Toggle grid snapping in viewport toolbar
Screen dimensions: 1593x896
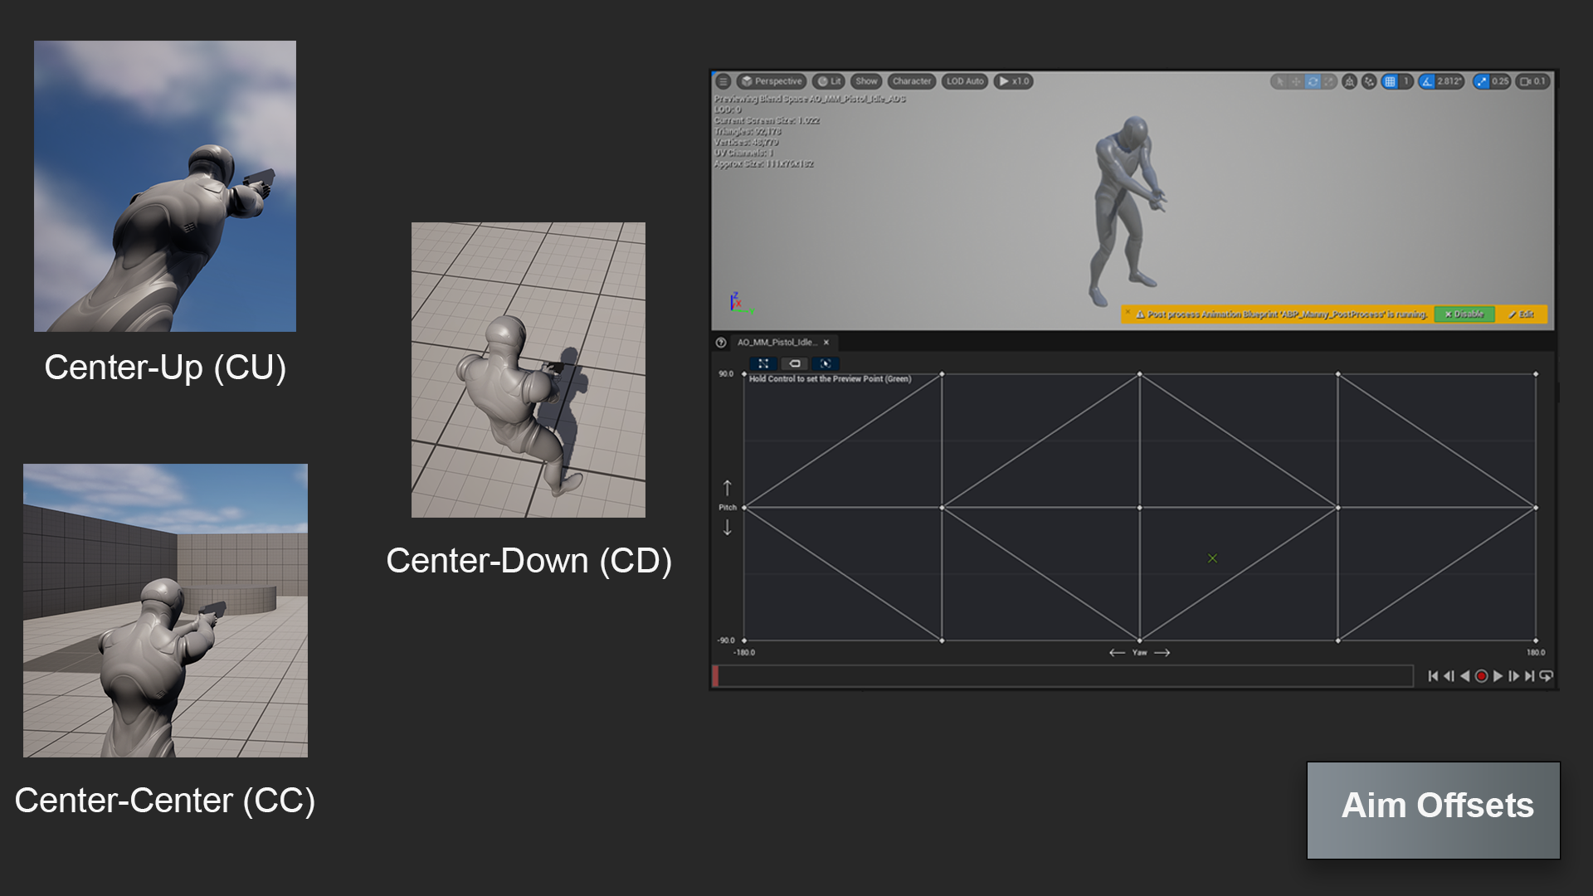pyautogui.click(x=1391, y=81)
